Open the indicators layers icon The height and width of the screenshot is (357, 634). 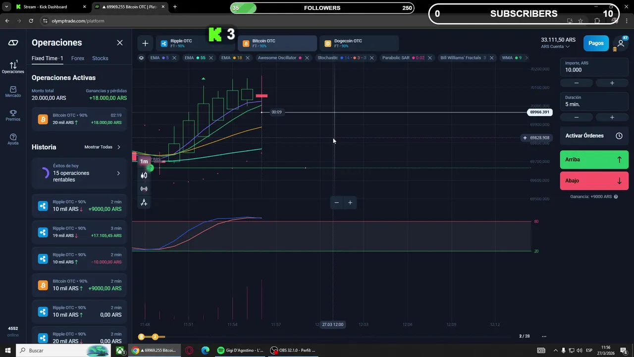click(x=141, y=58)
